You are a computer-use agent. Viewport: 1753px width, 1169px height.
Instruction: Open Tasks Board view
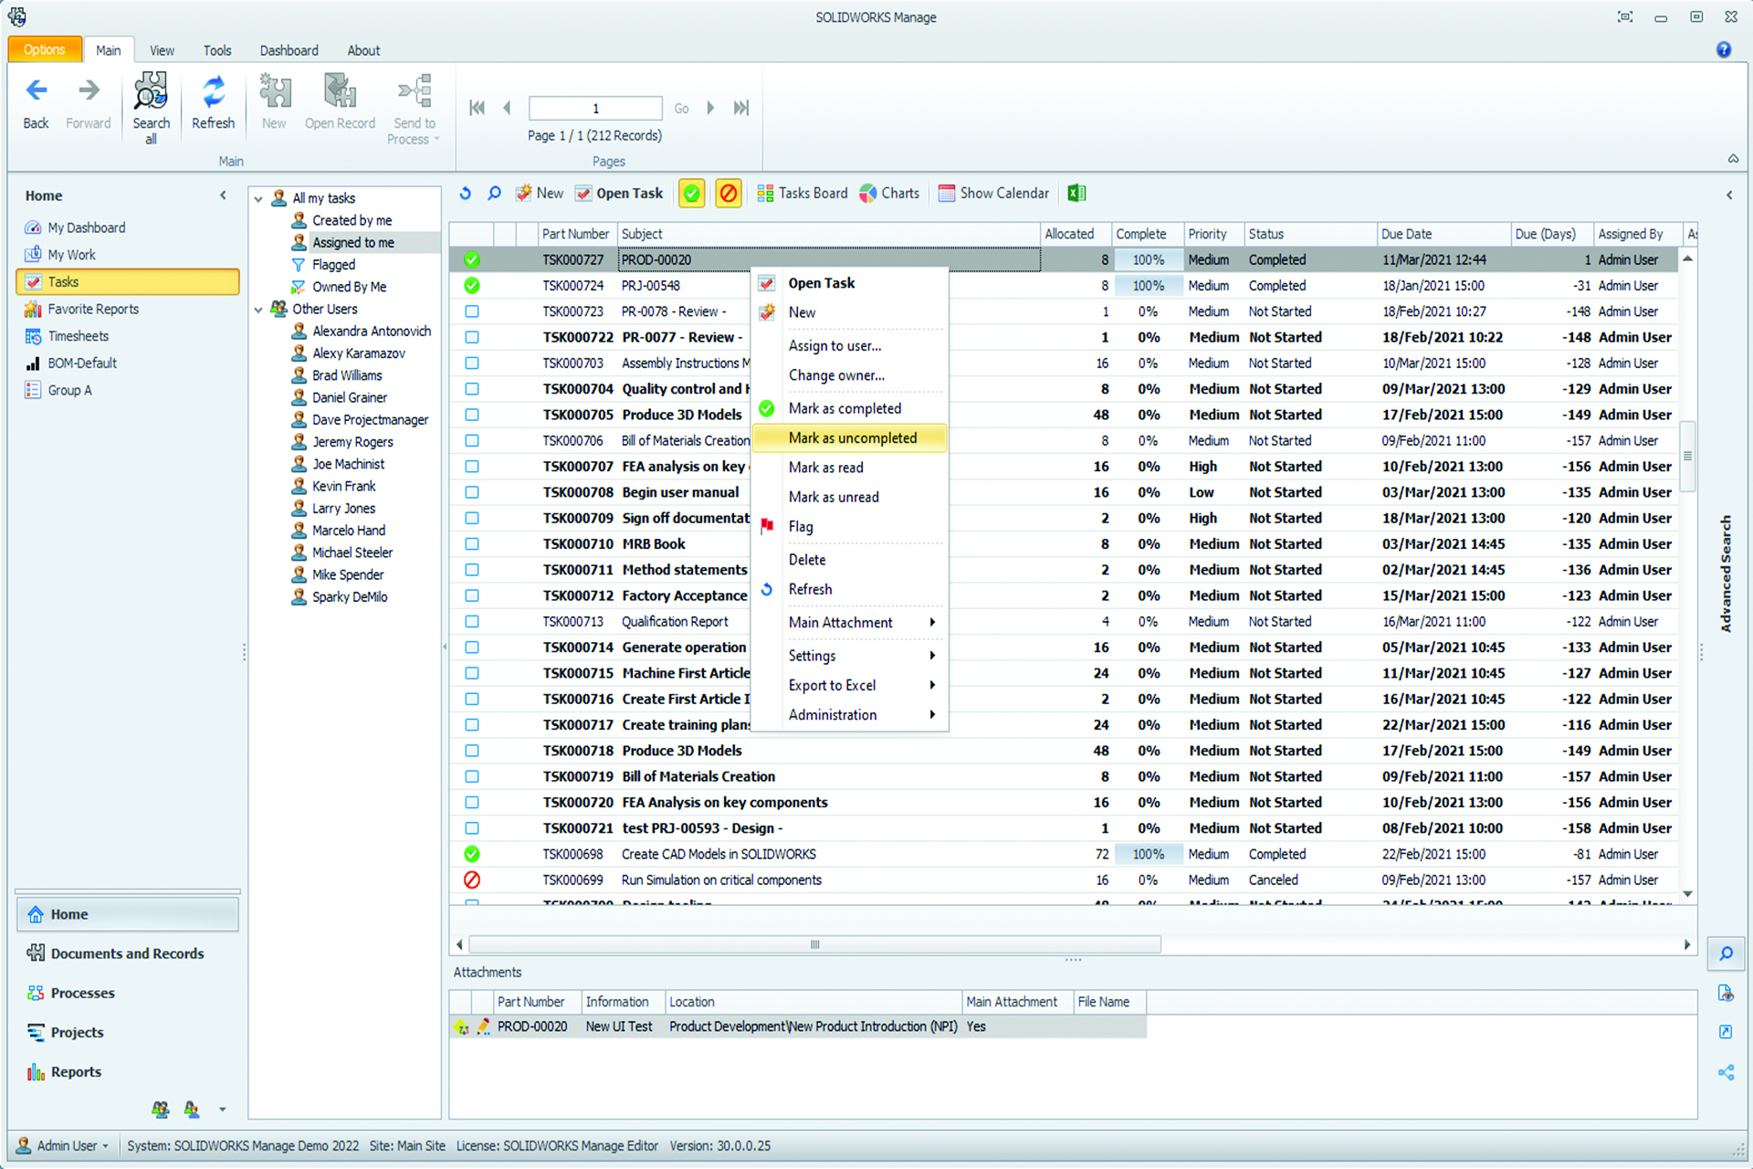[803, 194]
